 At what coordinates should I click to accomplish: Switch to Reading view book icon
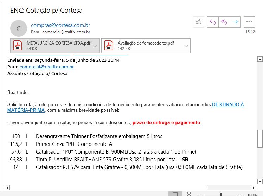click(189, 194)
